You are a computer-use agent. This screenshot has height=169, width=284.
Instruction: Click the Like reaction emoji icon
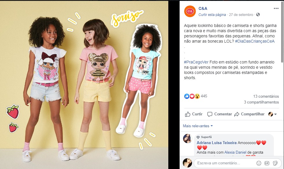coord(187,96)
